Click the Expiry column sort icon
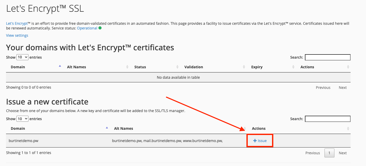This screenshot has height=166, width=366. click(293, 67)
